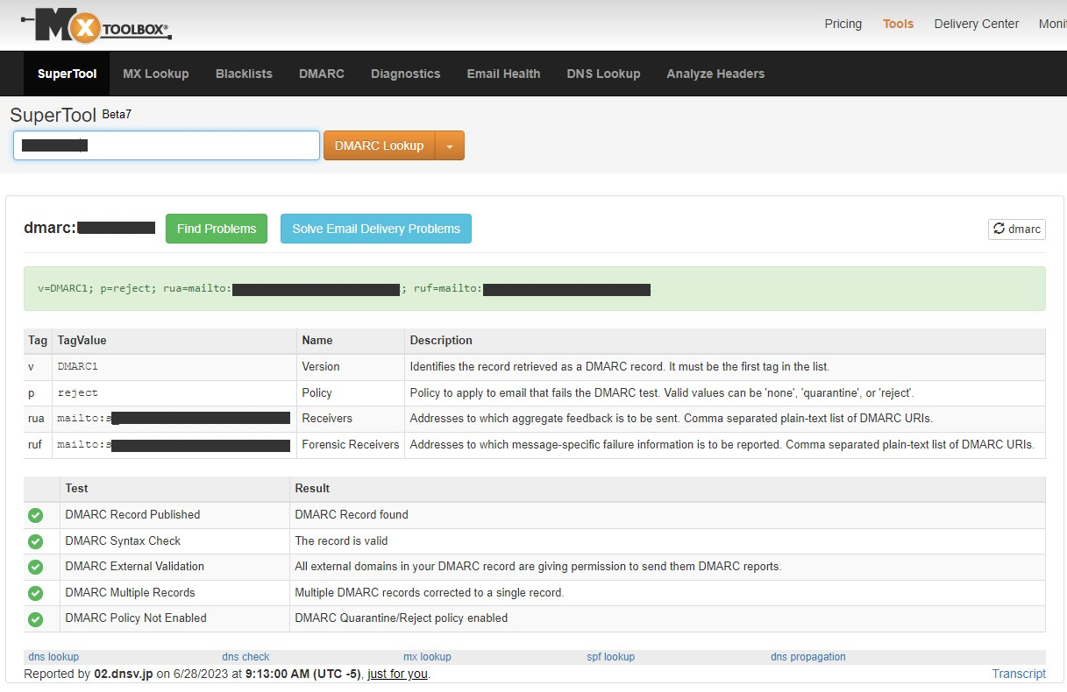
Task: Click the orange DMARC Lookup button
Action: (x=380, y=146)
